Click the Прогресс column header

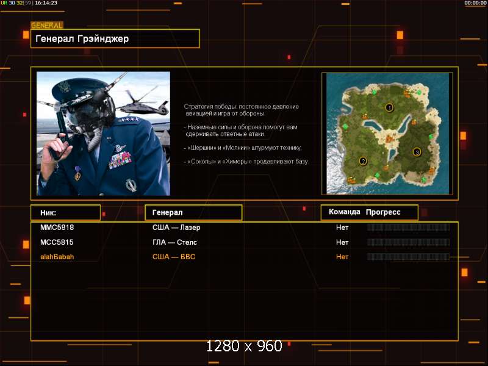383,212
